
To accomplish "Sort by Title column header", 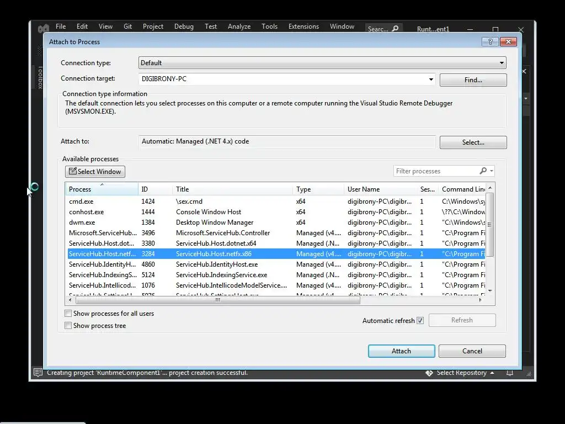I will 233,189.
